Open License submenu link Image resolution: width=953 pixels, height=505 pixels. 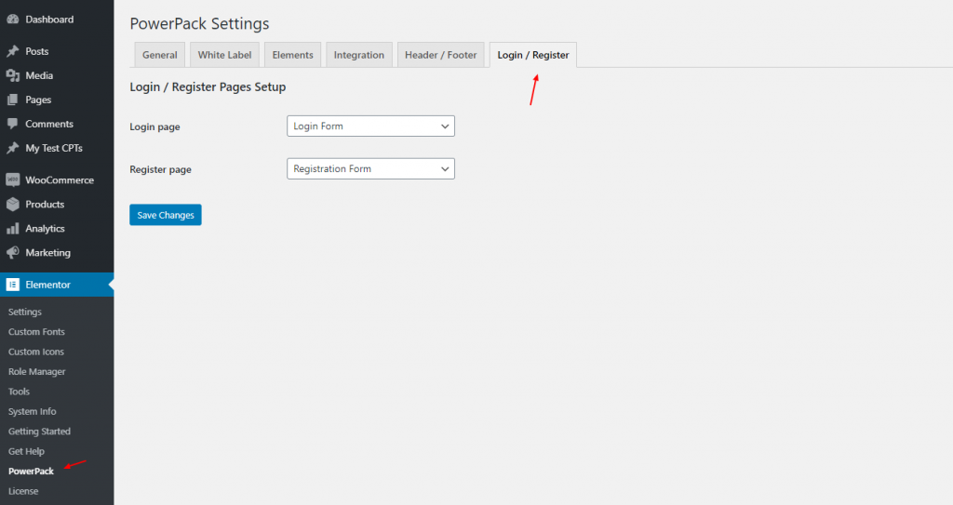point(23,491)
